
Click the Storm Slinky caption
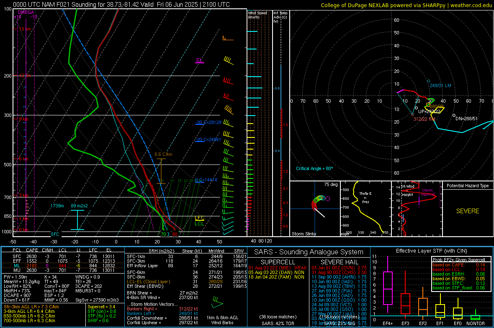coord(304,234)
